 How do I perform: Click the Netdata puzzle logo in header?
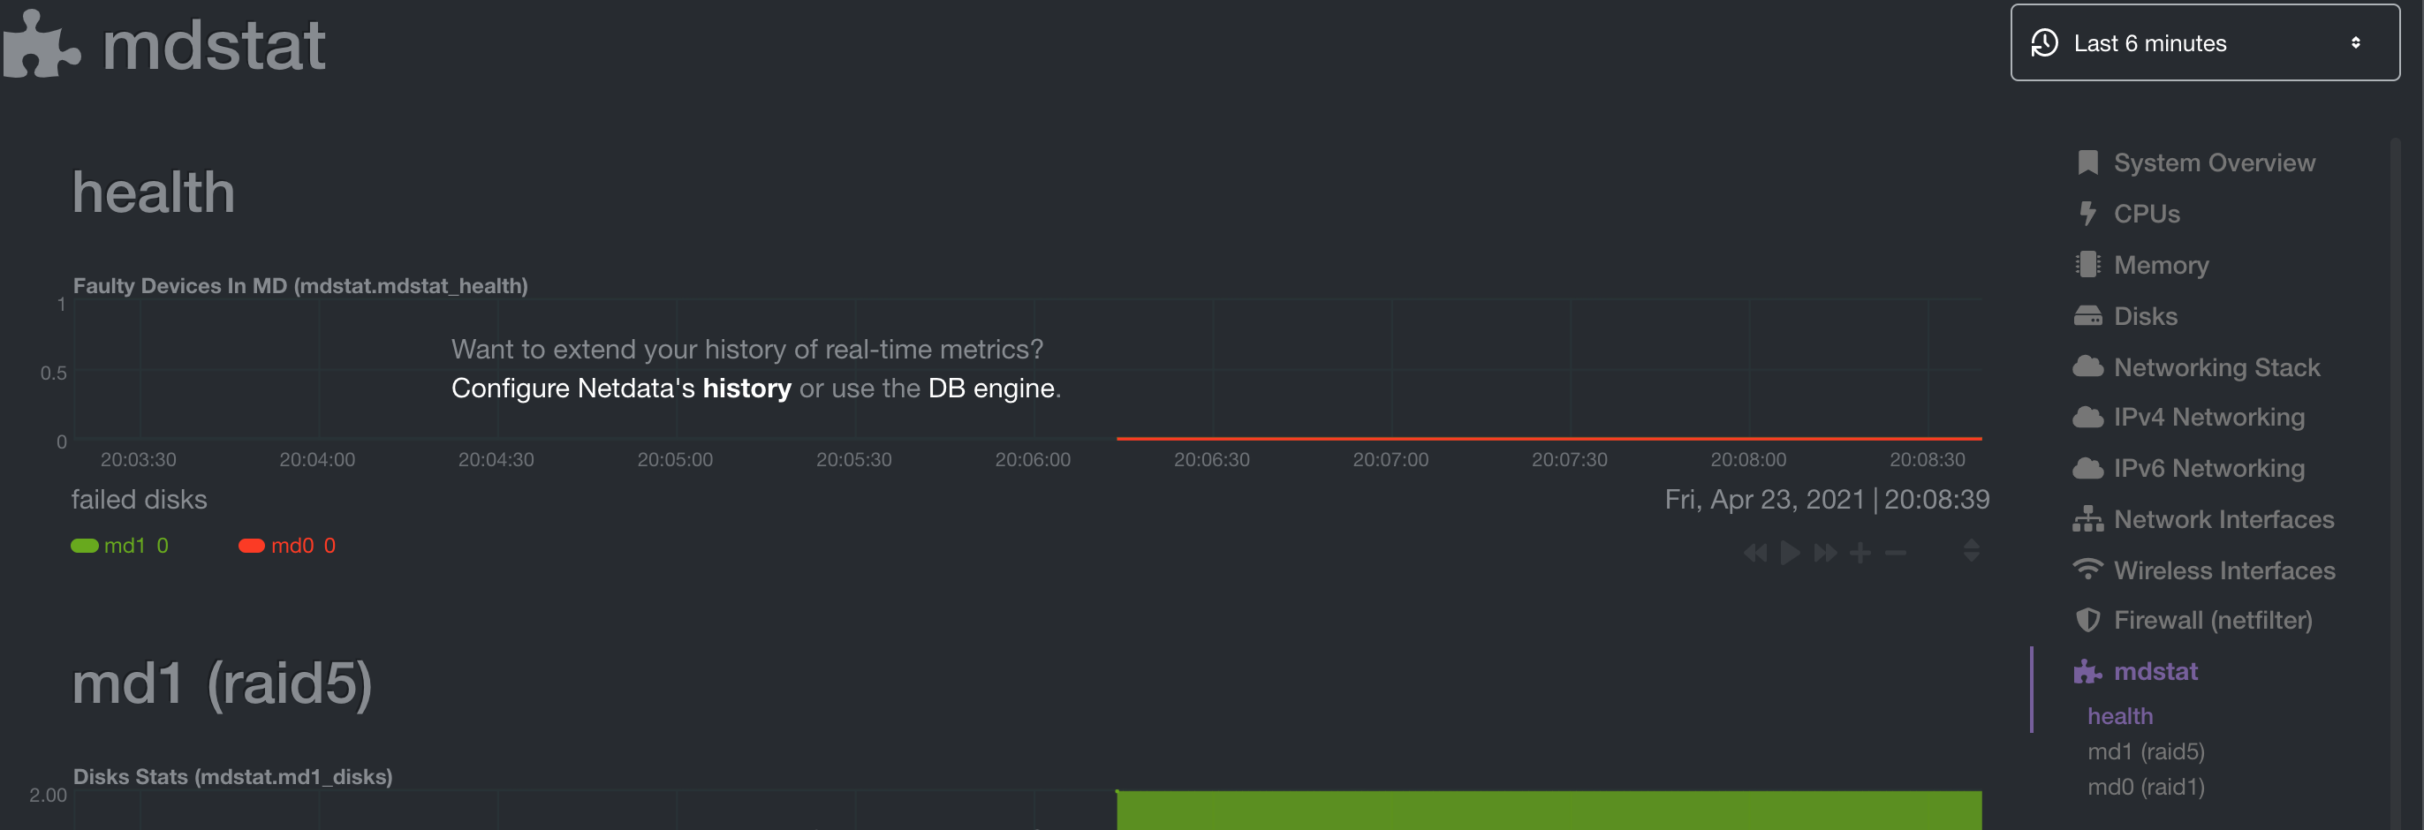(38, 42)
